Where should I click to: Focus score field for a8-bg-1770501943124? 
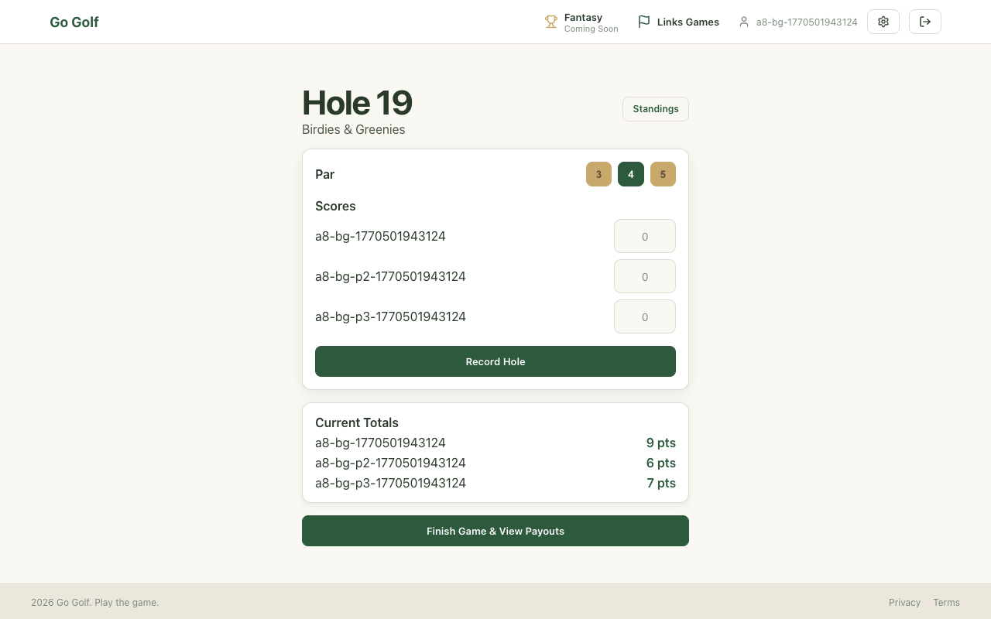(645, 237)
